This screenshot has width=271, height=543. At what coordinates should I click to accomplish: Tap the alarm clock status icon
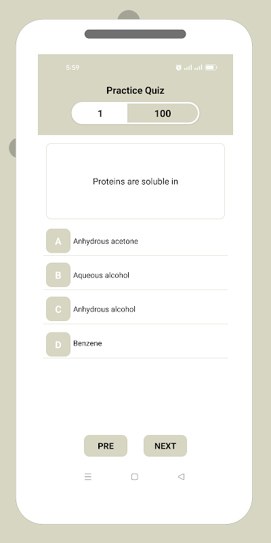click(179, 67)
